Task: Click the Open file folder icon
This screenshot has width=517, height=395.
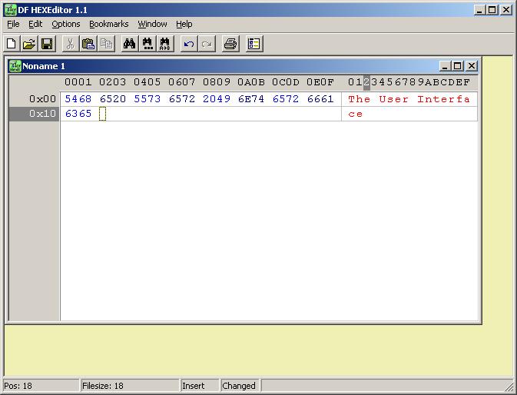Action: click(x=29, y=44)
